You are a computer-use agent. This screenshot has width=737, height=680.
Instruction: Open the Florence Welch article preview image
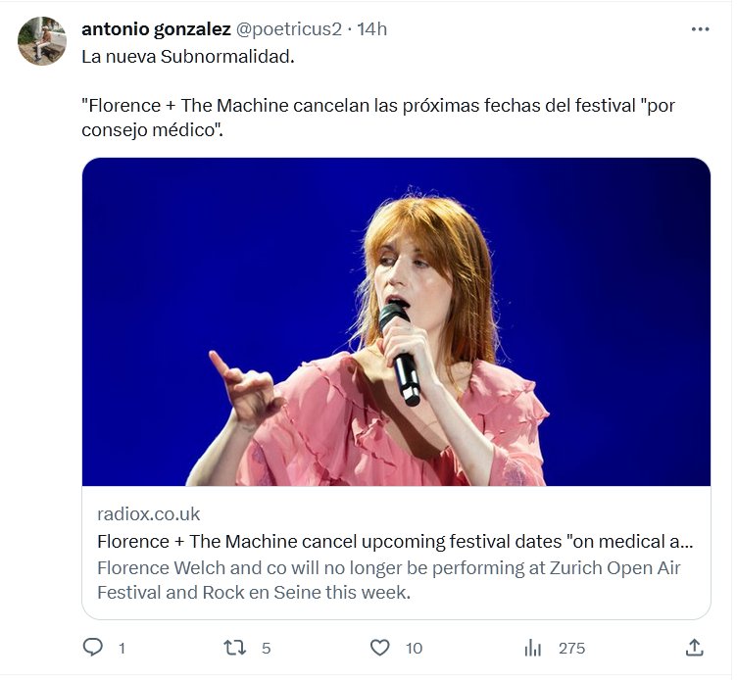[396, 321]
